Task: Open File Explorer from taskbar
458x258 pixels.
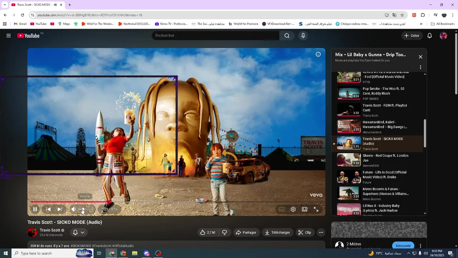Action: tap(135, 253)
